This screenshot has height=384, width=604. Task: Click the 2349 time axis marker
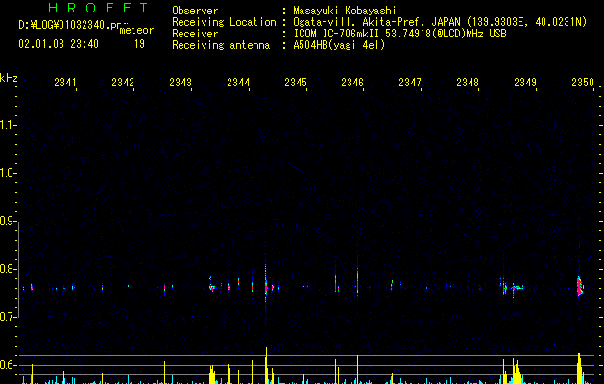[x=525, y=82]
